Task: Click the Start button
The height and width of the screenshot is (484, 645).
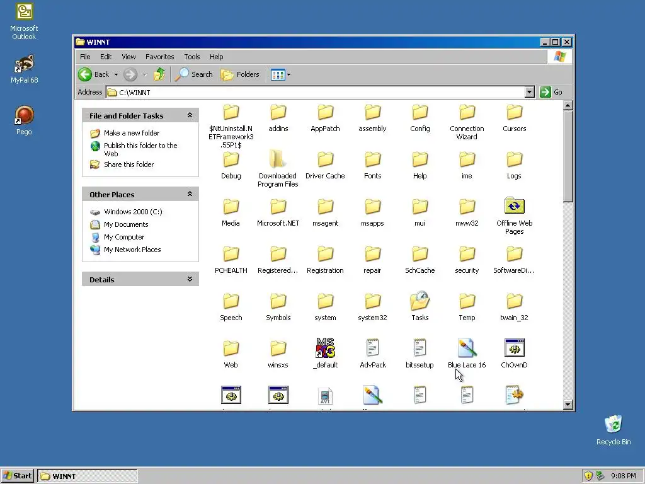Action: (18, 476)
